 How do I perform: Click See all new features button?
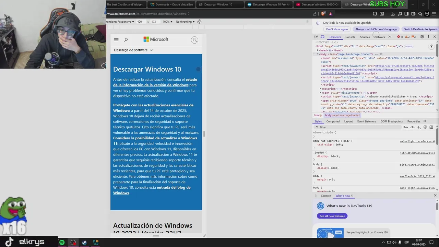pos(332,216)
